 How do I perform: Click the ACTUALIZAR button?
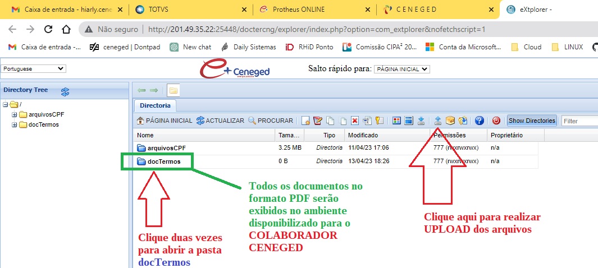[220, 121]
